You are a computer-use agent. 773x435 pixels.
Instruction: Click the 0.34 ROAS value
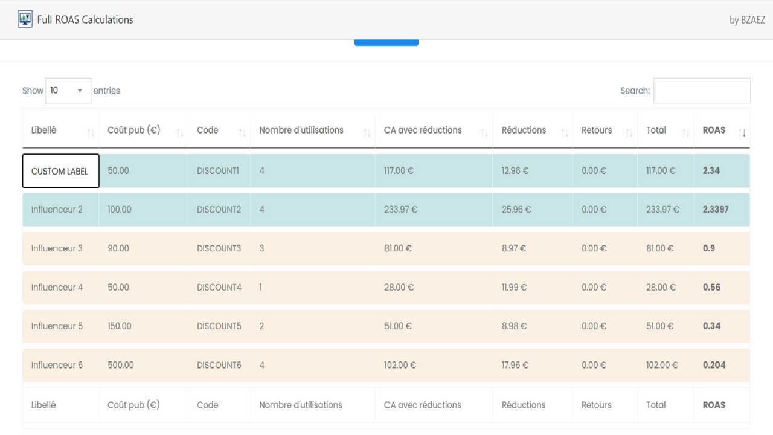tap(712, 326)
